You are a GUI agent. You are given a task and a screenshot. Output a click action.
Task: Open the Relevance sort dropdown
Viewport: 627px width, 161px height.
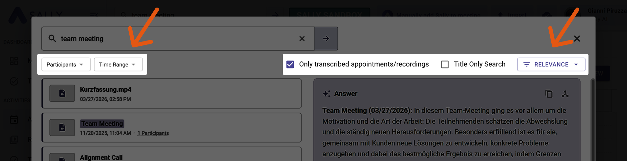(x=551, y=65)
